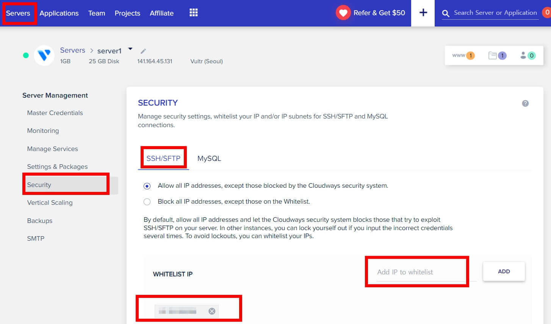The height and width of the screenshot is (324, 551).
Task: Click the notification count badge
Action: click(546, 12)
